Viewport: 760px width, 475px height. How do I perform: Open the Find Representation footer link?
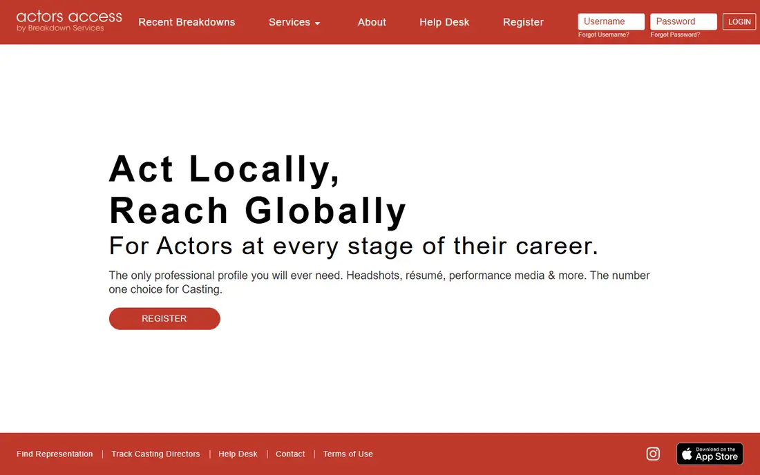coord(55,454)
